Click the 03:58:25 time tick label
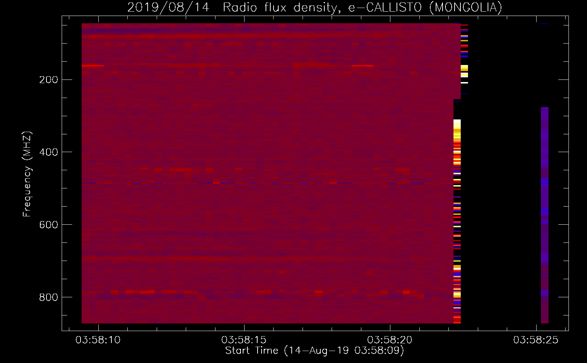 pos(536,340)
